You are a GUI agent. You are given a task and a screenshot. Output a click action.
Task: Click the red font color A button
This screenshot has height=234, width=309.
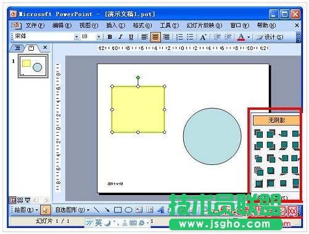click(241, 37)
